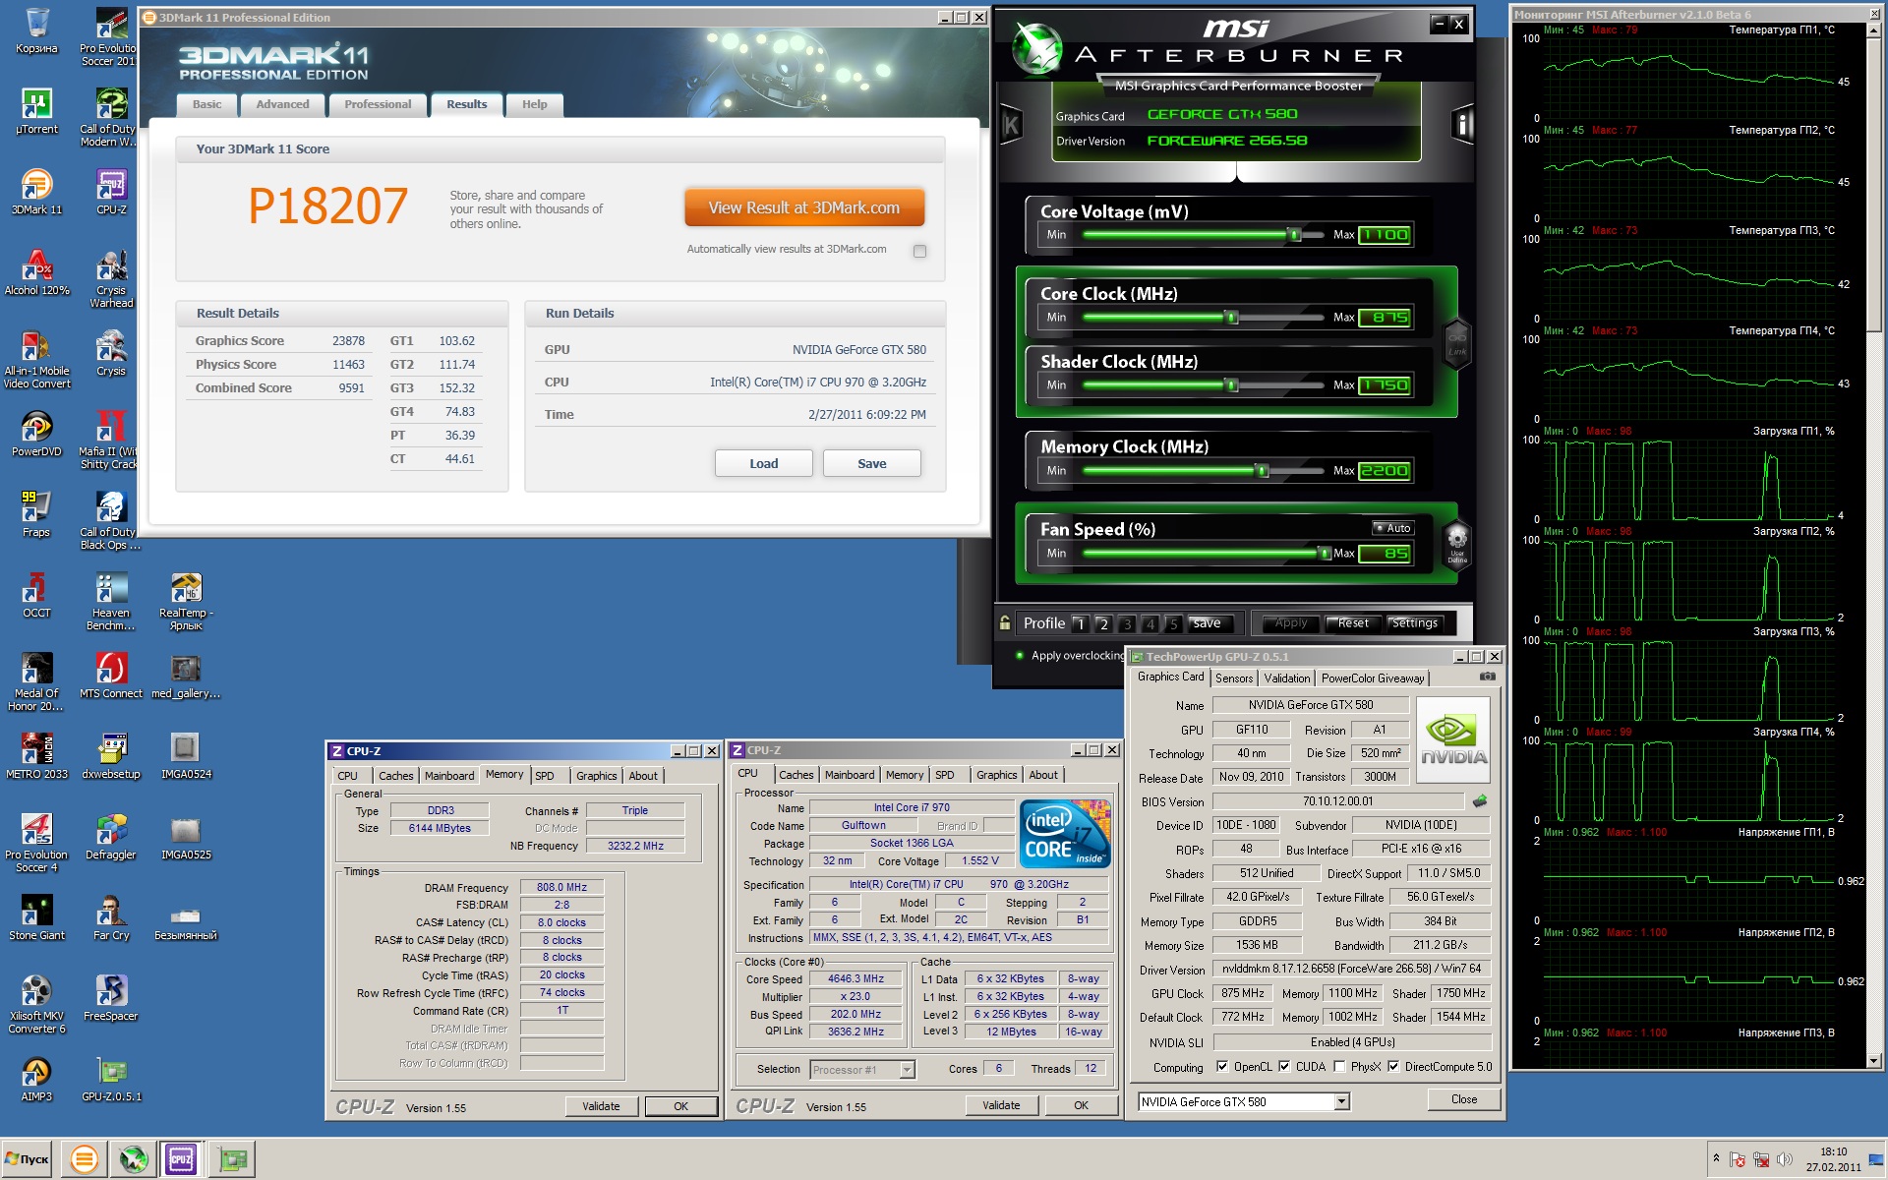1888x1180 pixels.
Task: Click the Core Voltage slider handle
Action: pos(1295,235)
